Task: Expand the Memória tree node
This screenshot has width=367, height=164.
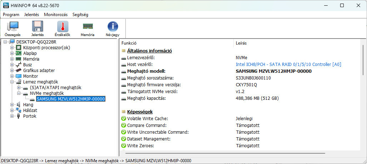Action: click(12, 59)
